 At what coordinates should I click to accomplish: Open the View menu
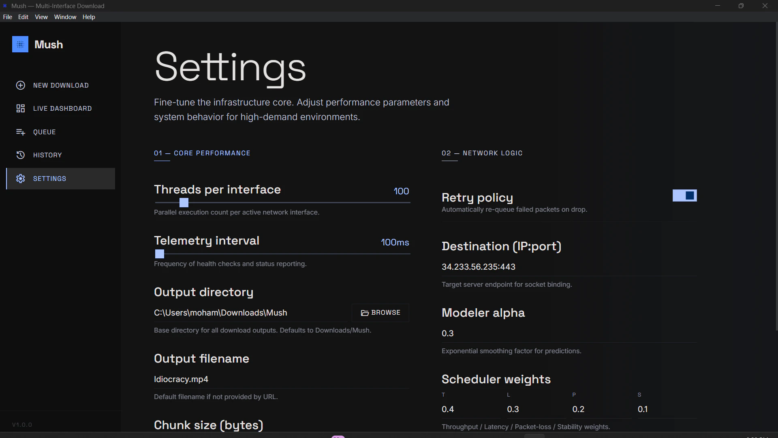tap(41, 17)
